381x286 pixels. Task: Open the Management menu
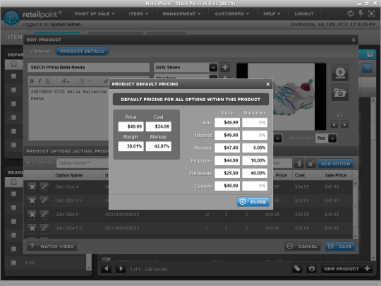pyautogui.click(x=182, y=14)
